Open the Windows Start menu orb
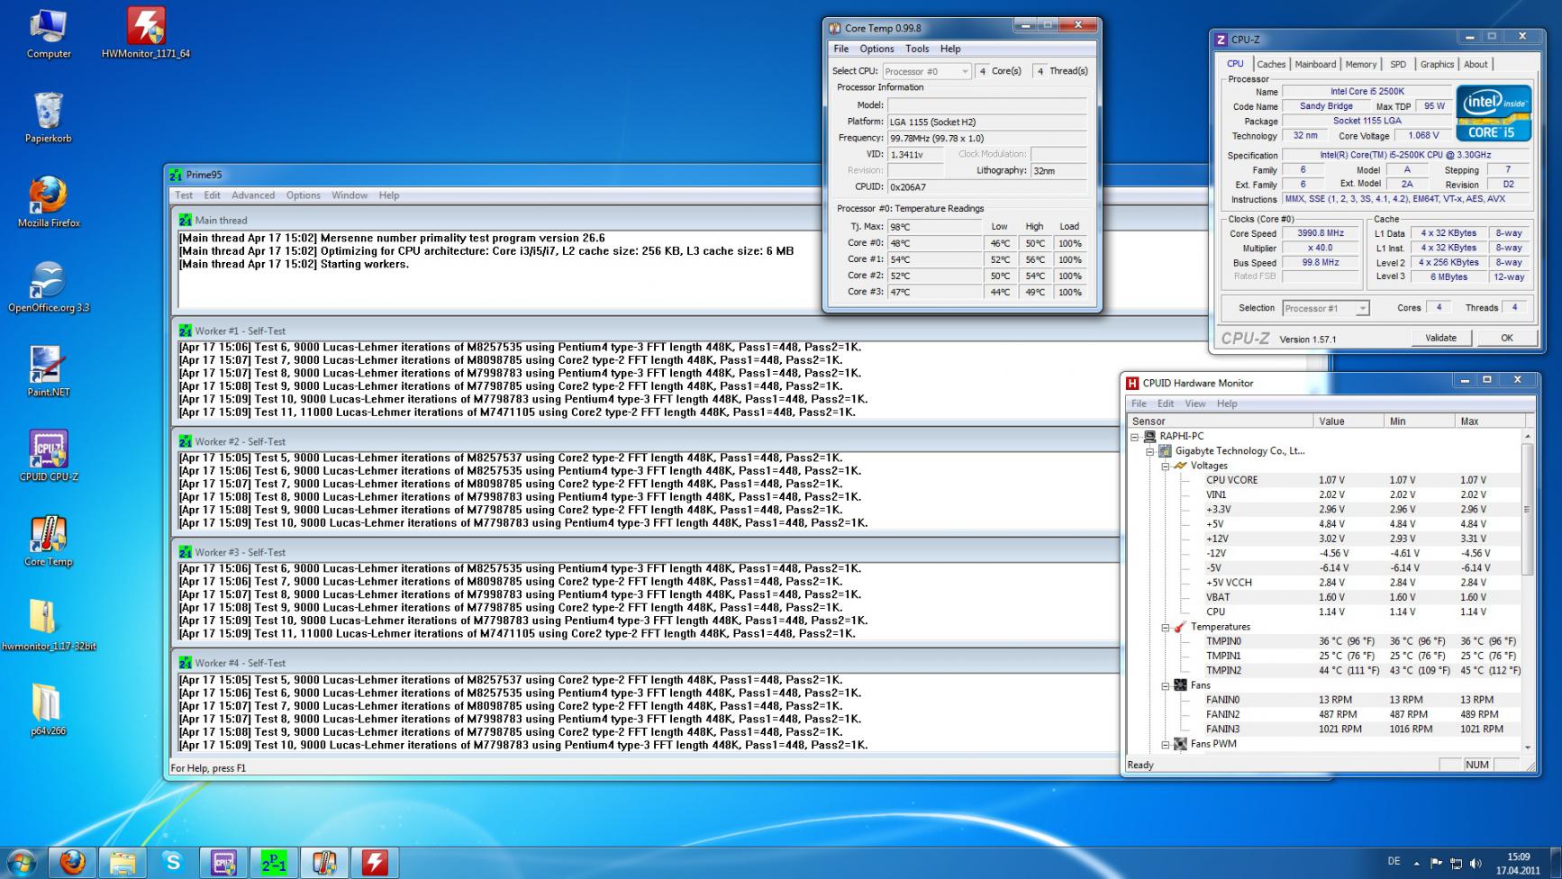The width and height of the screenshot is (1562, 879). pyautogui.click(x=21, y=863)
